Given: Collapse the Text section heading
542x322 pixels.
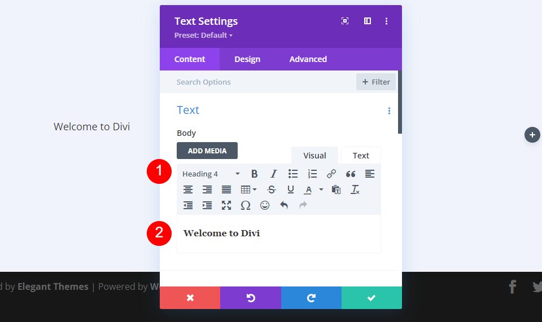Looking at the screenshot, I should tap(188, 110).
